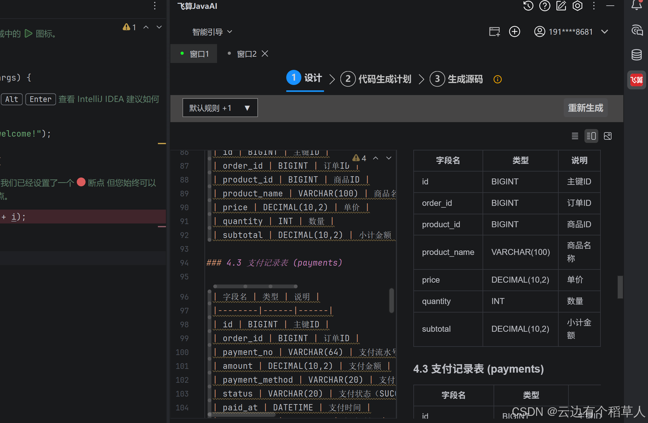Close the 窗口2 tab
This screenshot has height=423, width=648.
265,54
